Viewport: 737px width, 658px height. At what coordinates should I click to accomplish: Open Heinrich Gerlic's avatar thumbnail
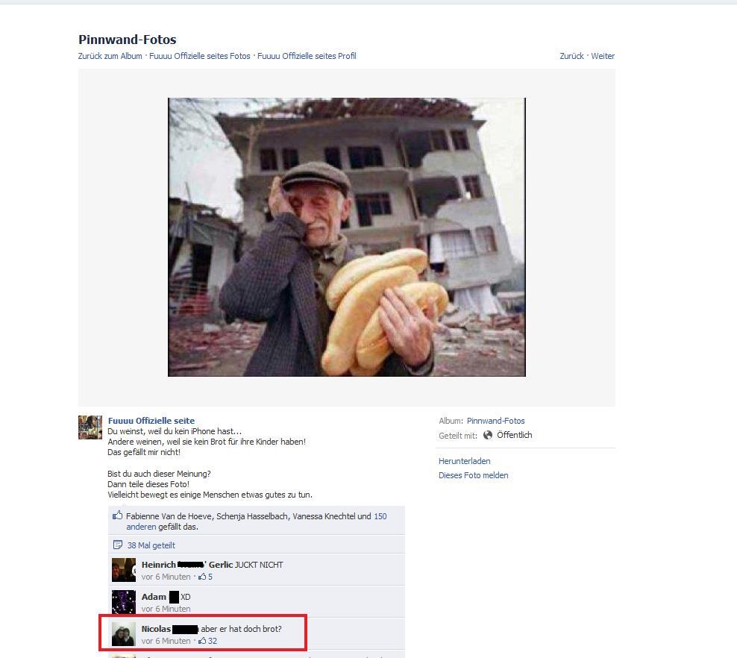coord(124,570)
